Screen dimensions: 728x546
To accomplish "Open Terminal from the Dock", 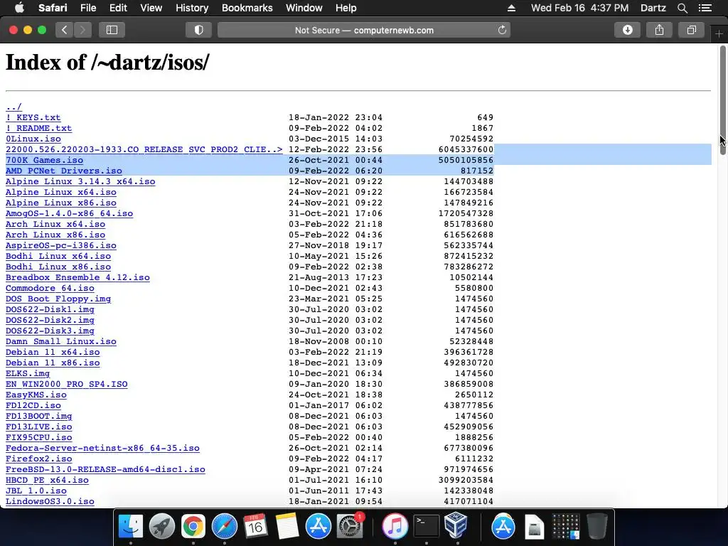I will [426, 526].
